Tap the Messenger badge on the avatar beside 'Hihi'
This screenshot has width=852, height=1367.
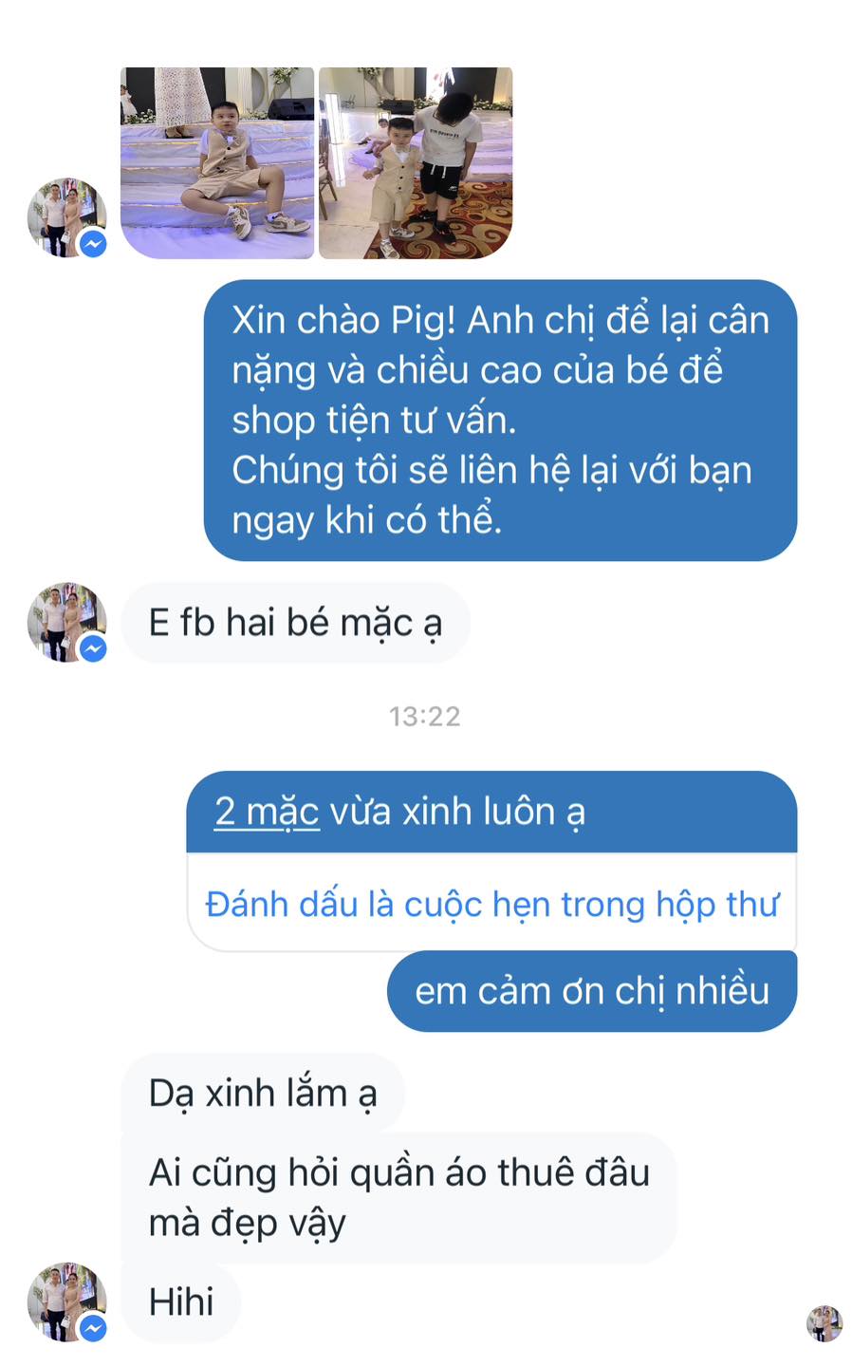tap(93, 1328)
